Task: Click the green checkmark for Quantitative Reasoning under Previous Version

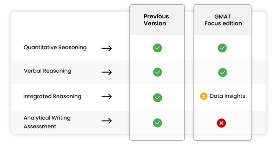Action: (x=157, y=48)
